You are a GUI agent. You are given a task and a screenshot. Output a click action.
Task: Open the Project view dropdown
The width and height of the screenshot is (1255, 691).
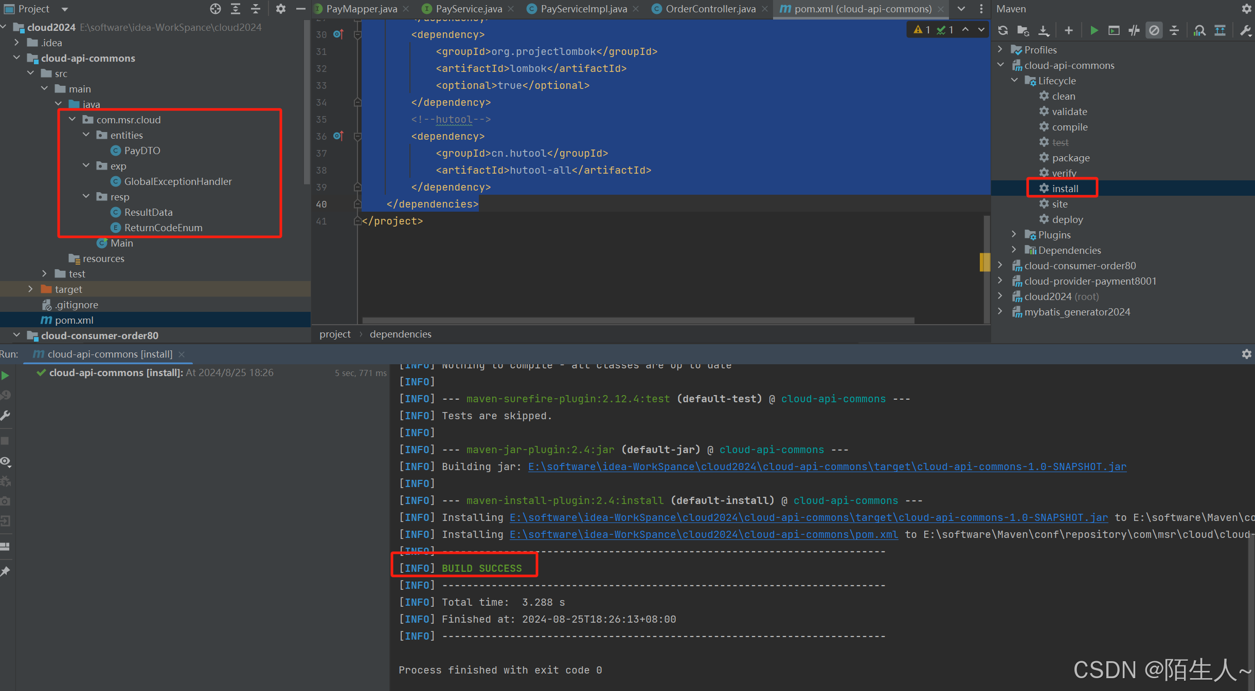pos(65,9)
